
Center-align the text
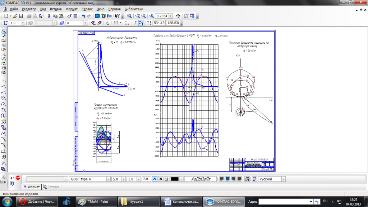[x=227, y=179]
